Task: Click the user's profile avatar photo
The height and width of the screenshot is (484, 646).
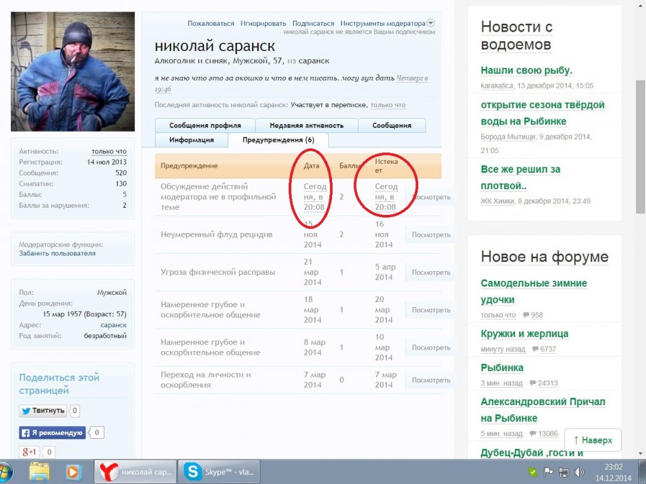Action: (x=73, y=71)
